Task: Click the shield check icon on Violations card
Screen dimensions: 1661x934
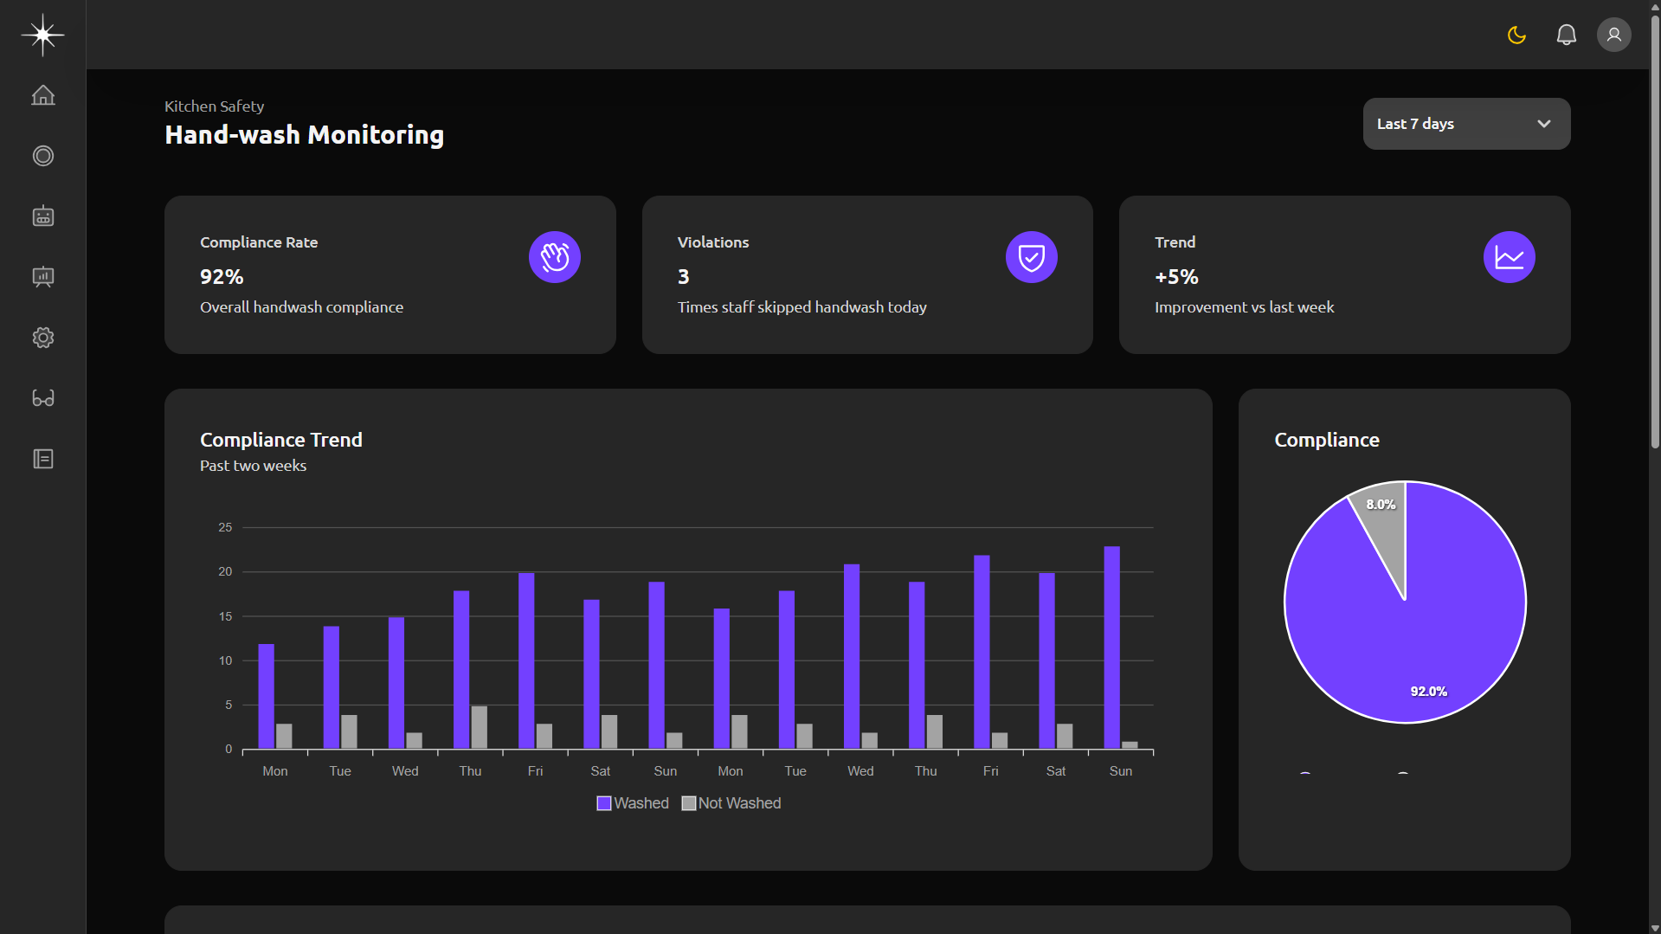Action: (x=1031, y=257)
